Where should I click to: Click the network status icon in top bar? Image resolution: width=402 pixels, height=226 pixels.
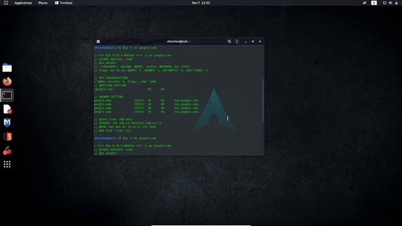[364, 3]
